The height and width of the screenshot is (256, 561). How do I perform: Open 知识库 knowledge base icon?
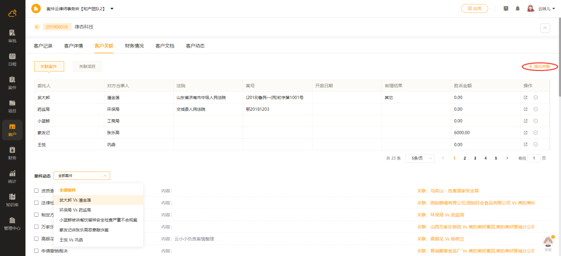(x=12, y=200)
